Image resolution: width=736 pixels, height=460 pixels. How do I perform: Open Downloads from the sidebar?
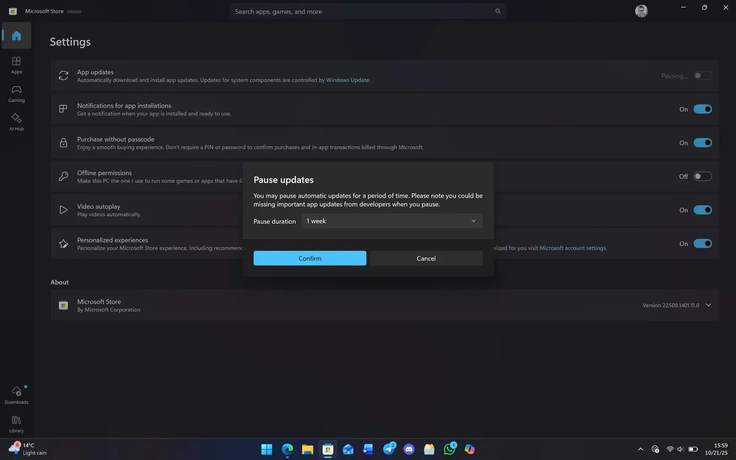(x=16, y=396)
